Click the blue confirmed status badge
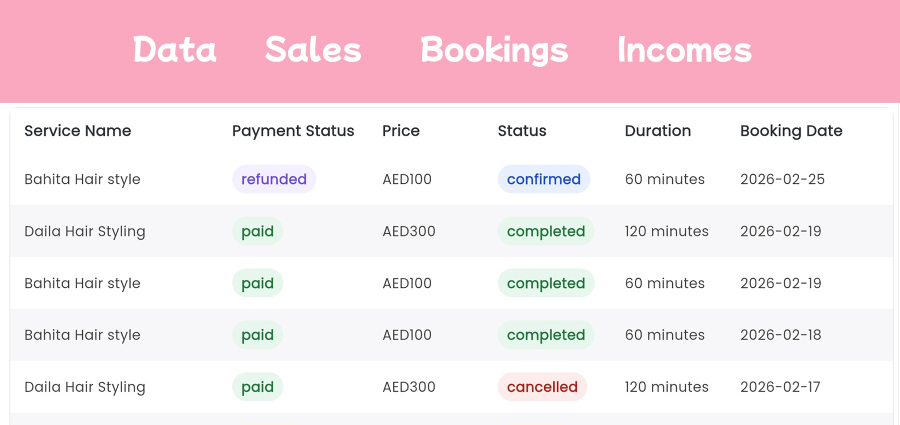The image size is (900, 425). click(x=544, y=179)
